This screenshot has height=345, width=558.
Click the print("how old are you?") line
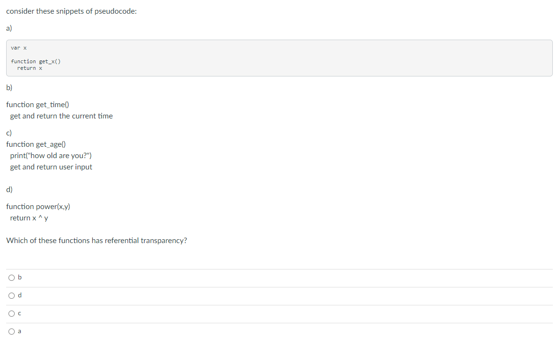pos(51,155)
